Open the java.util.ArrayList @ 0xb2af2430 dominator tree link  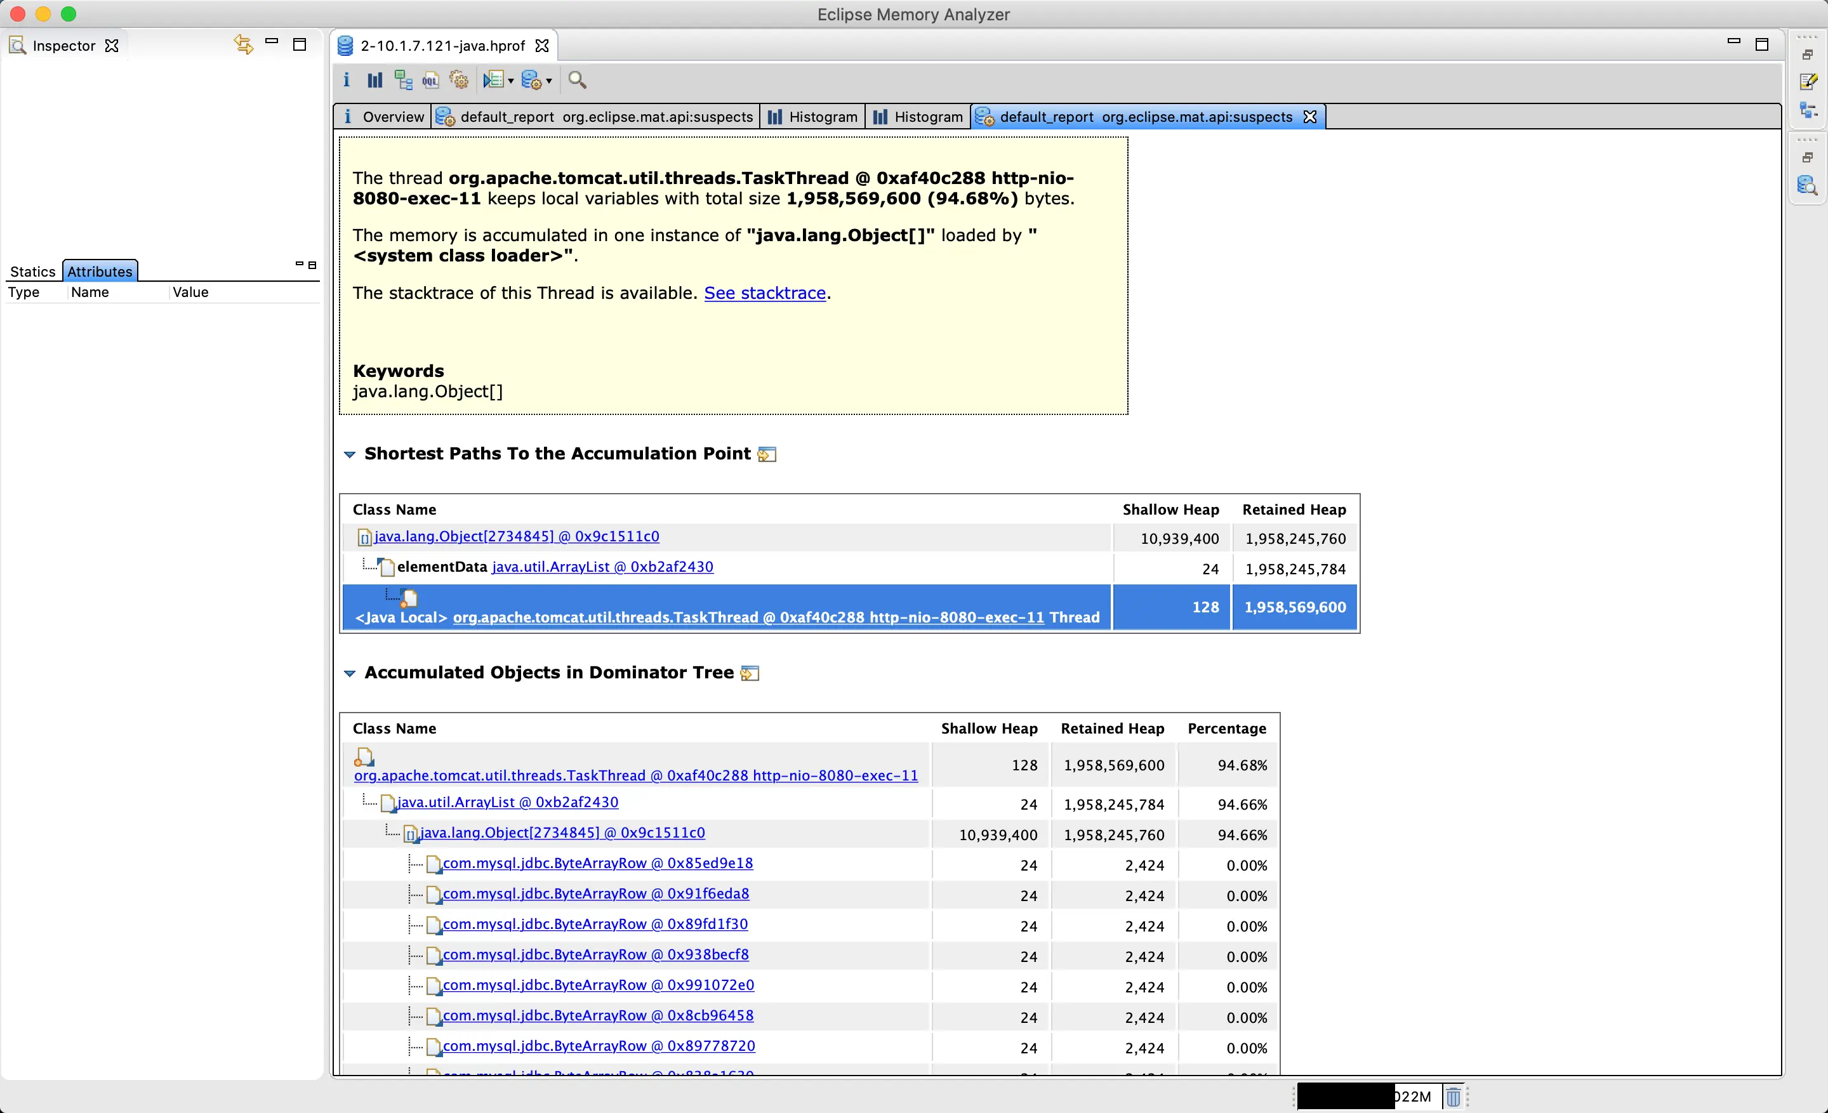pos(507,802)
